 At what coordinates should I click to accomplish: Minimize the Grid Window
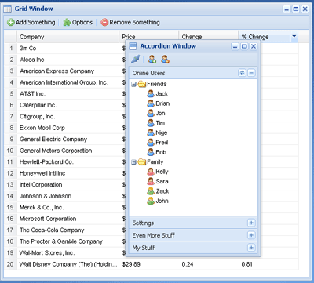click(x=287, y=9)
